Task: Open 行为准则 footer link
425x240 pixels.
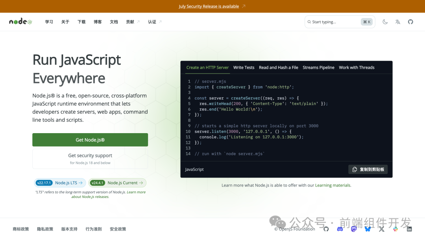Action: (94, 229)
